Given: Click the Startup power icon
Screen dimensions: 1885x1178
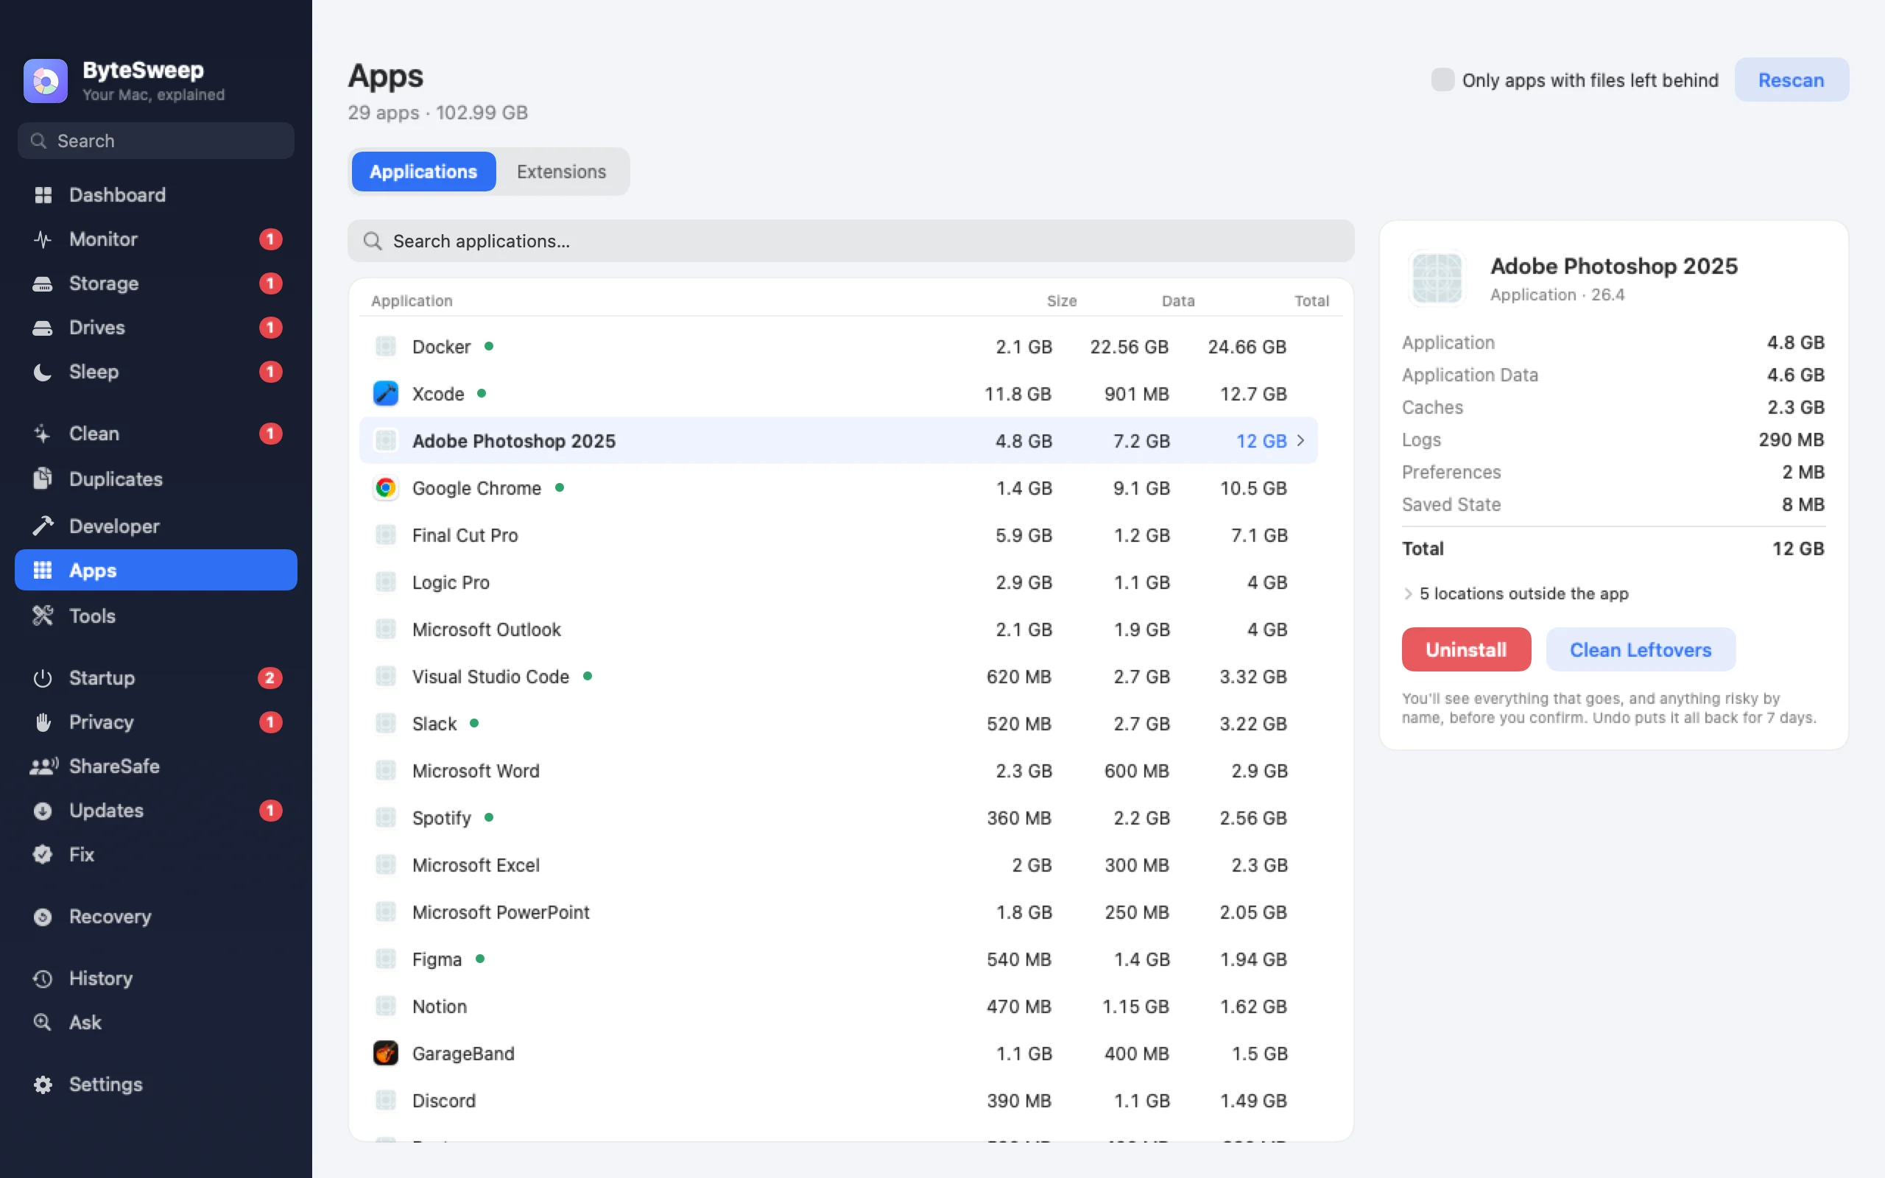Looking at the screenshot, I should point(43,678).
